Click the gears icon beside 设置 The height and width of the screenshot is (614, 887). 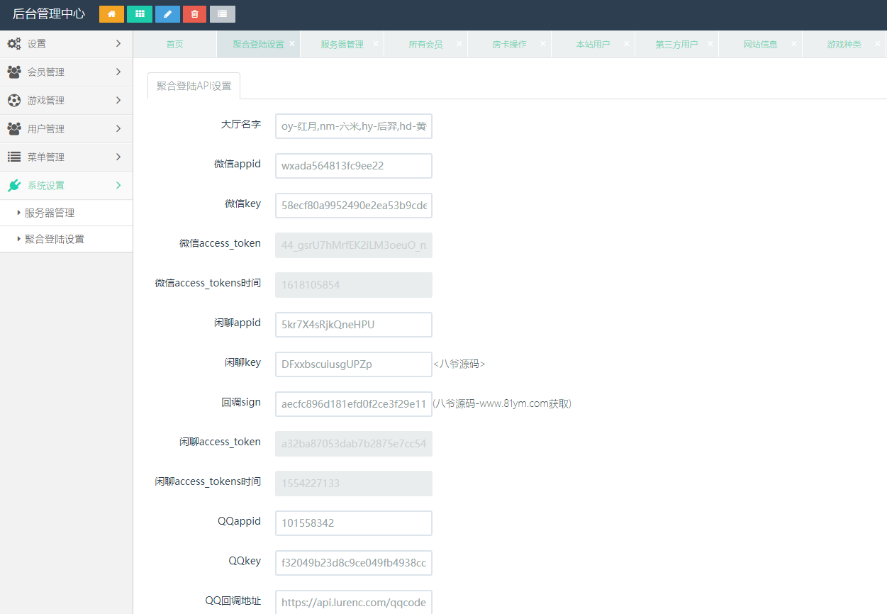pos(14,44)
